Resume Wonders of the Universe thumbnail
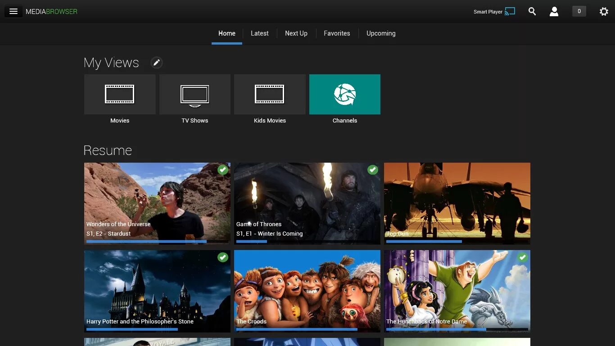The image size is (615, 346). coord(157,203)
